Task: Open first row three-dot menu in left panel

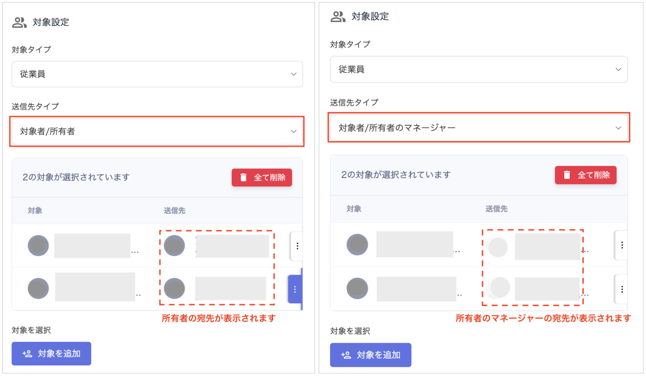Action: (x=297, y=246)
